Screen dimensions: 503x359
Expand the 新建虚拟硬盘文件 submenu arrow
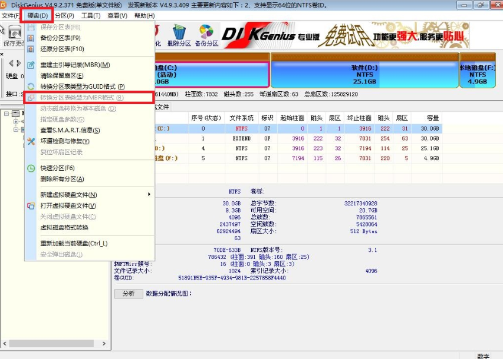[149, 194]
